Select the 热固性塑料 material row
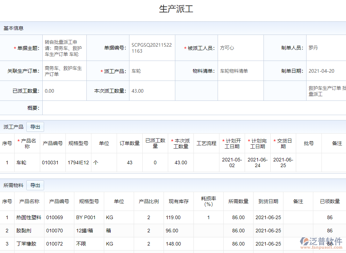Viewport: 346px width, 253px height. pyautogui.click(x=29, y=217)
